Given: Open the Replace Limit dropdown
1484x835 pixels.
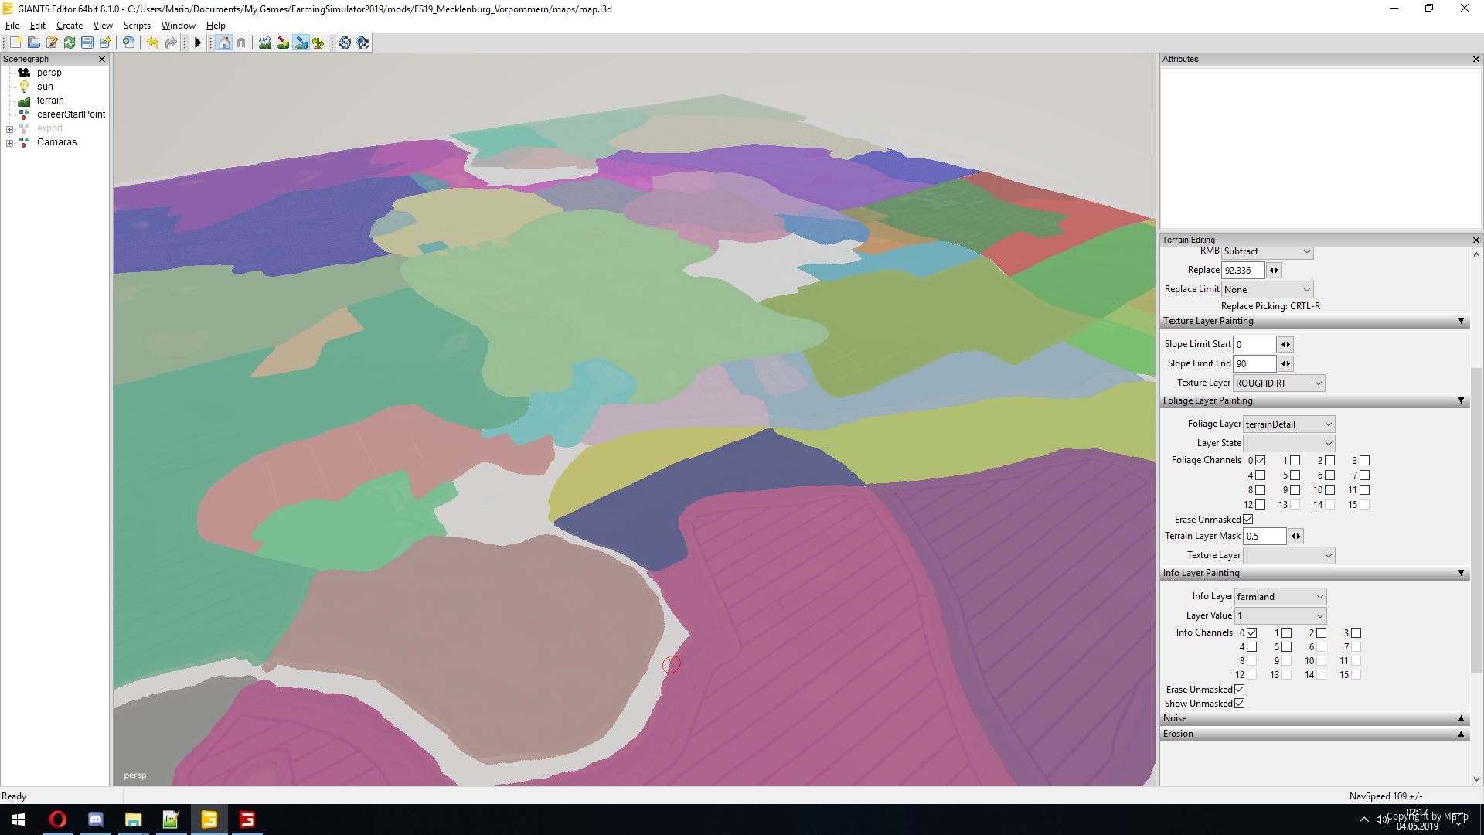Looking at the screenshot, I should tap(1268, 290).
